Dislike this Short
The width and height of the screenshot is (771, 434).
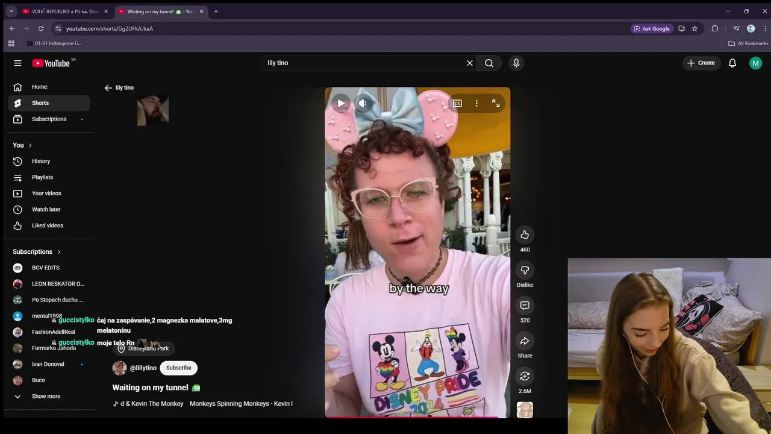525,270
